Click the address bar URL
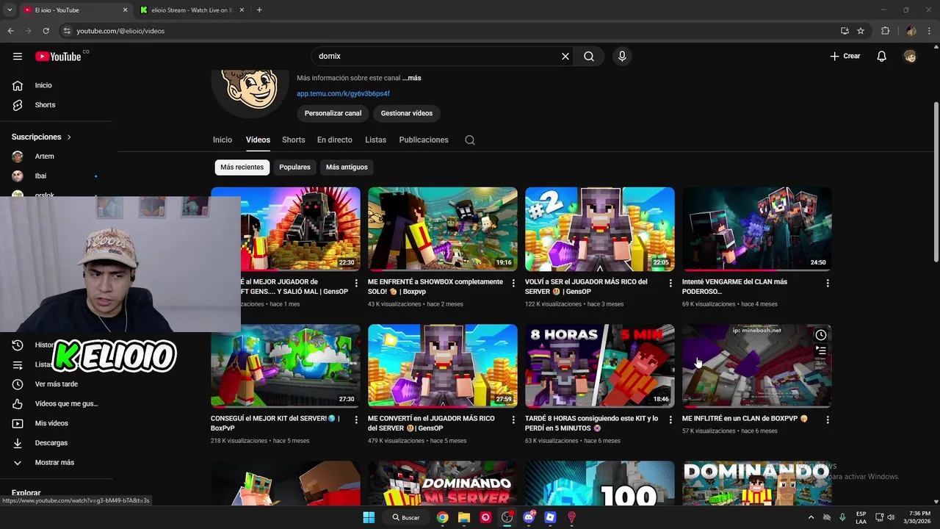This screenshot has width=940, height=529. tap(120, 31)
